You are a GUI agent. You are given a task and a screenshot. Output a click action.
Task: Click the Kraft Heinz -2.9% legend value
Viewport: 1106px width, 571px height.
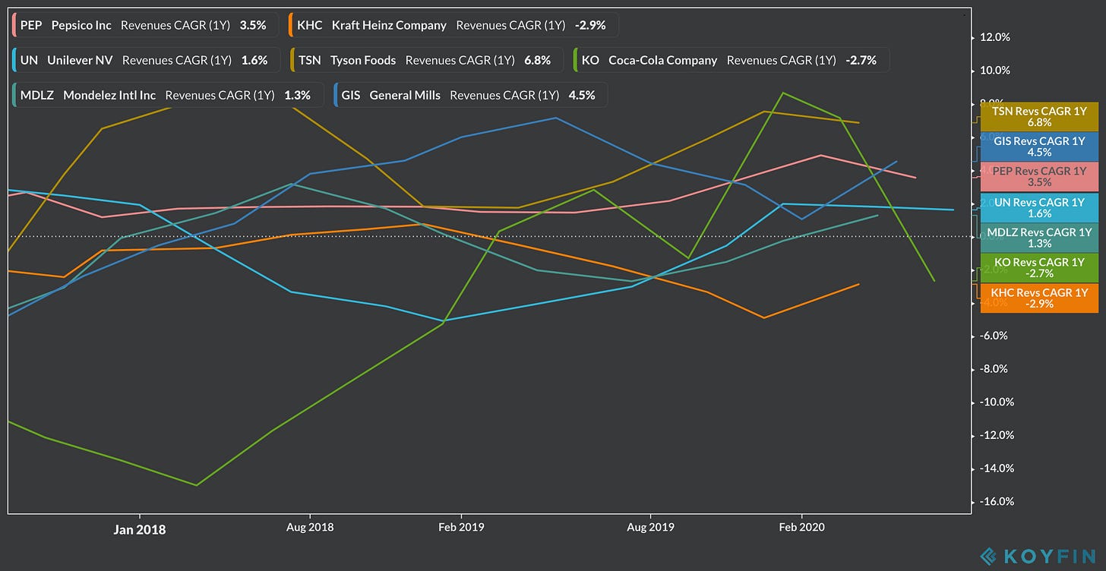coord(590,25)
